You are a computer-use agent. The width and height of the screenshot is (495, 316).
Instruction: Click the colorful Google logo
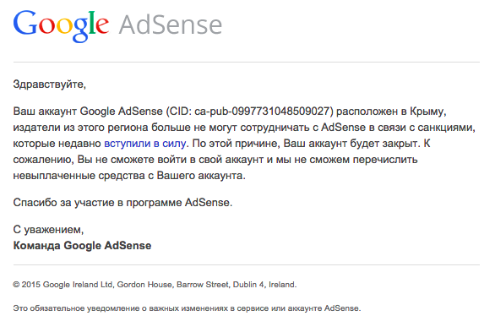[x=61, y=26]
